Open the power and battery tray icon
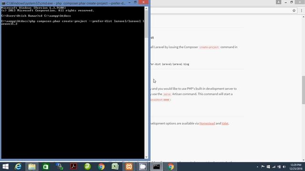 coord(279,167)
